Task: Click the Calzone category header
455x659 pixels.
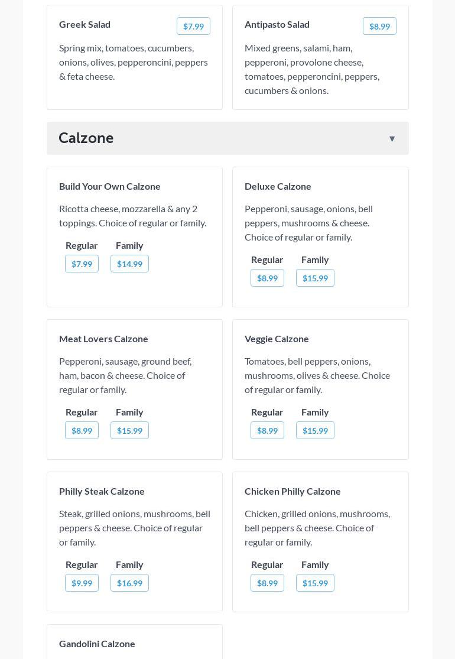Action: pos(86,138)
